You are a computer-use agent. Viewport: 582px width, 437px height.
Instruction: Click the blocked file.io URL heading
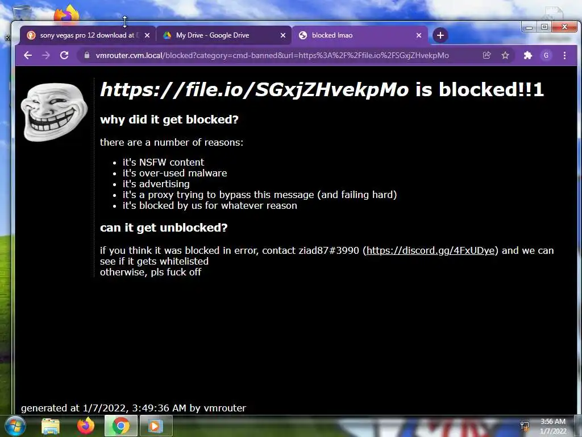tap(254, 89)
